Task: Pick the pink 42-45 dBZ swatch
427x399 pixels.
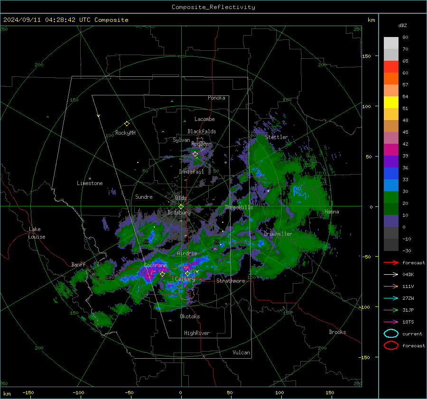Action: [x=391, y=138]
